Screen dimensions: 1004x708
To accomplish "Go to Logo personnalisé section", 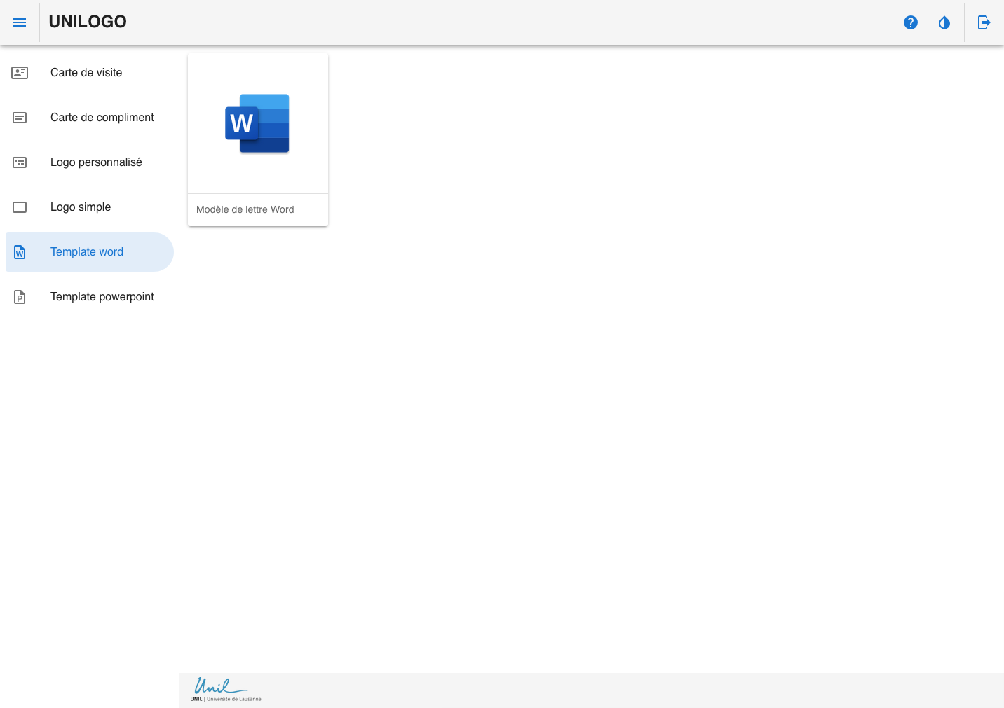I will click(96, 162).
